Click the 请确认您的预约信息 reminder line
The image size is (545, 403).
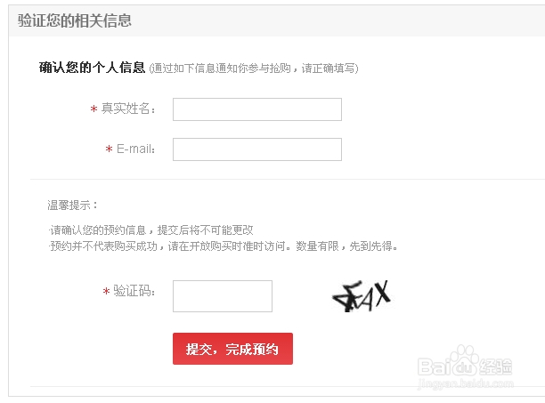[150, 230]
